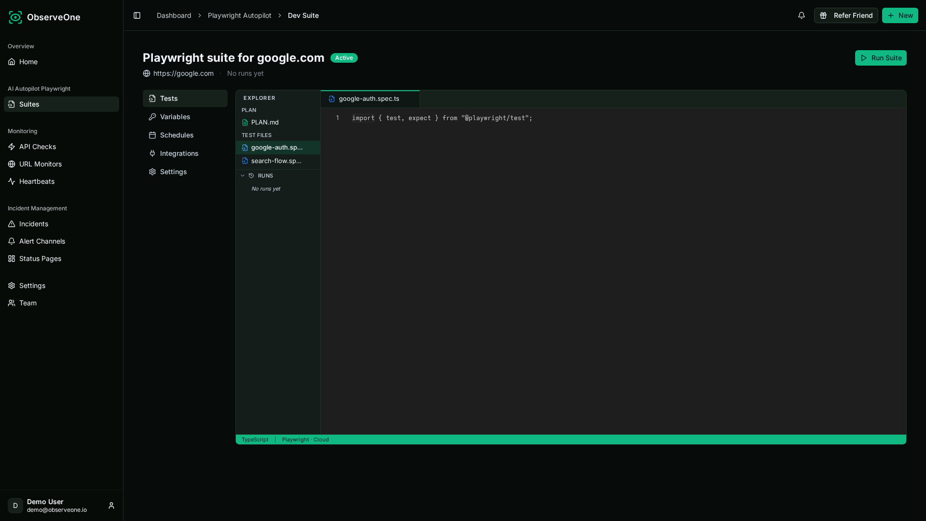Viewport: 926px width, 521px height.
Task: Open PLAN.md in explorer
Action: 278,123
